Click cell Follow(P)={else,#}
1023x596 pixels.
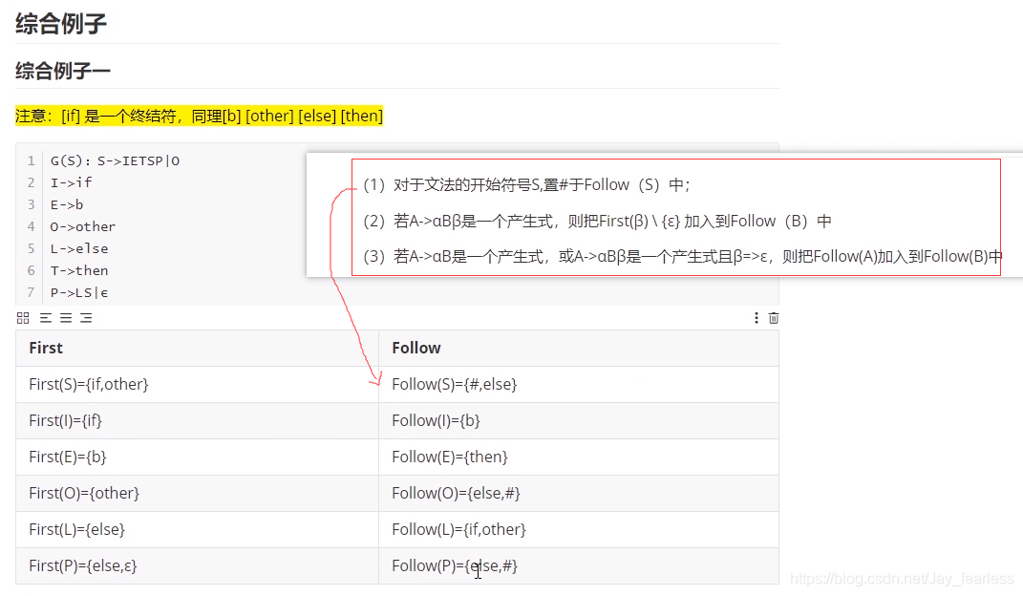pyautogui.click(x=579, y=566)
